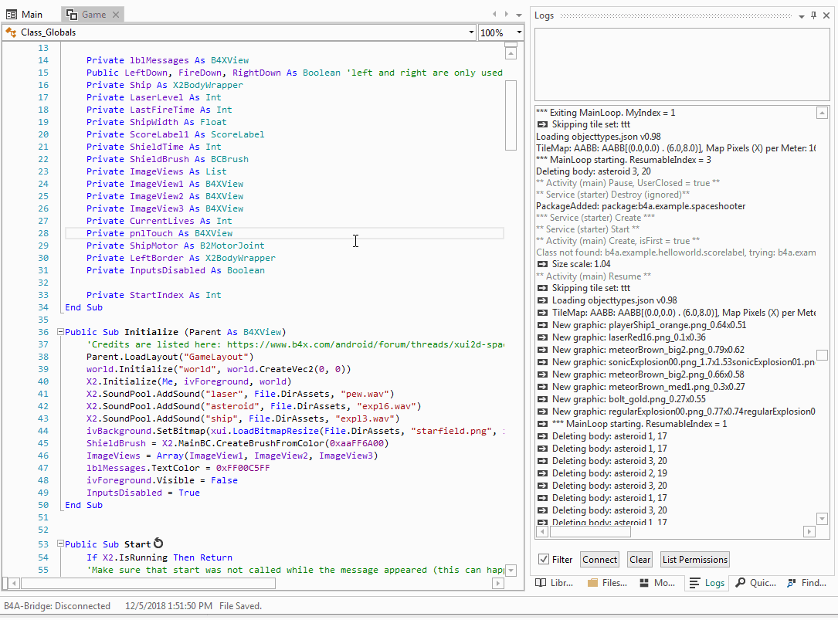
Task: Collapse the Public Sub Start code block
Action: click(59, 545)
